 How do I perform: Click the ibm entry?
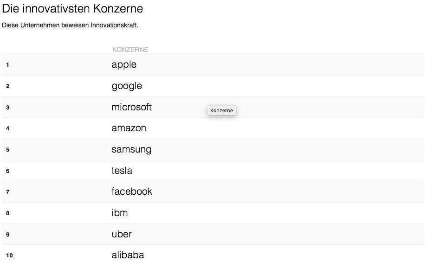119,213
